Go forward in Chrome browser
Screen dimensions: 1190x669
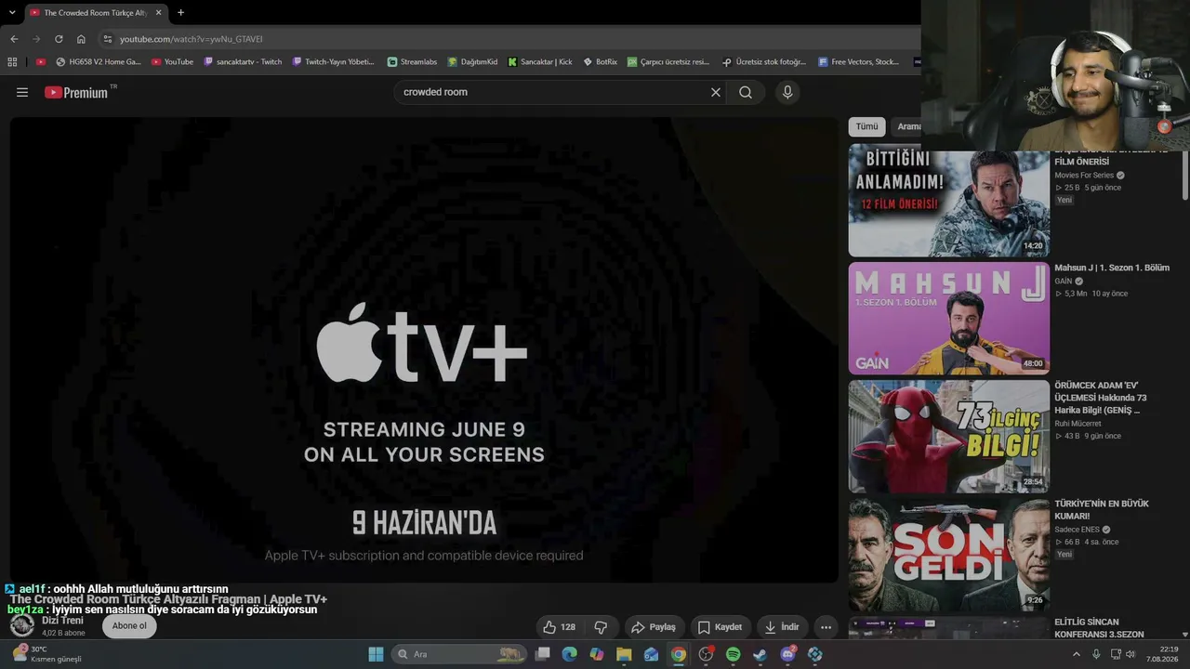click(36, 39)
